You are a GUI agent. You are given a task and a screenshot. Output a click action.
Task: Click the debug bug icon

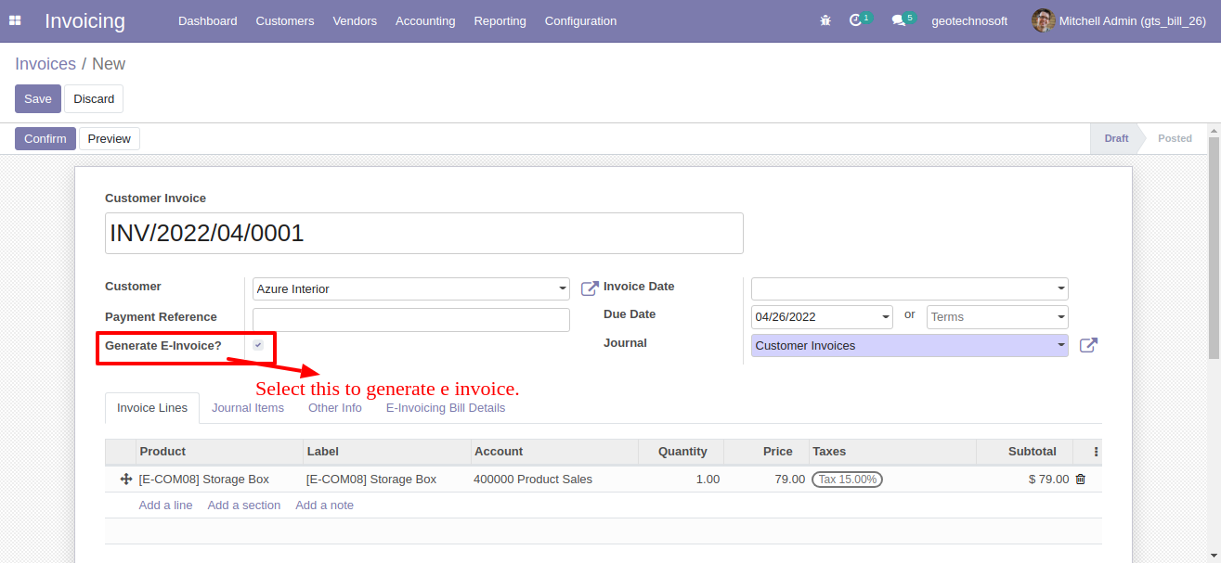pos(825,20)
